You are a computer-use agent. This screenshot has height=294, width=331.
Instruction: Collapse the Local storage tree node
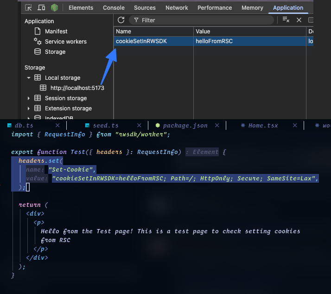click(29, 78)
